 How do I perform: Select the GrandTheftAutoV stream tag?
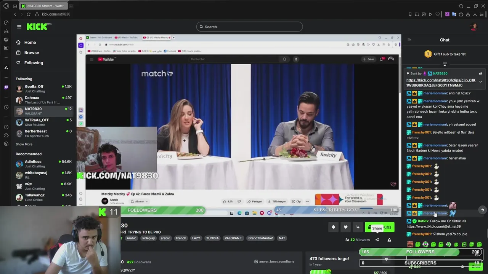tap(260, 238)
